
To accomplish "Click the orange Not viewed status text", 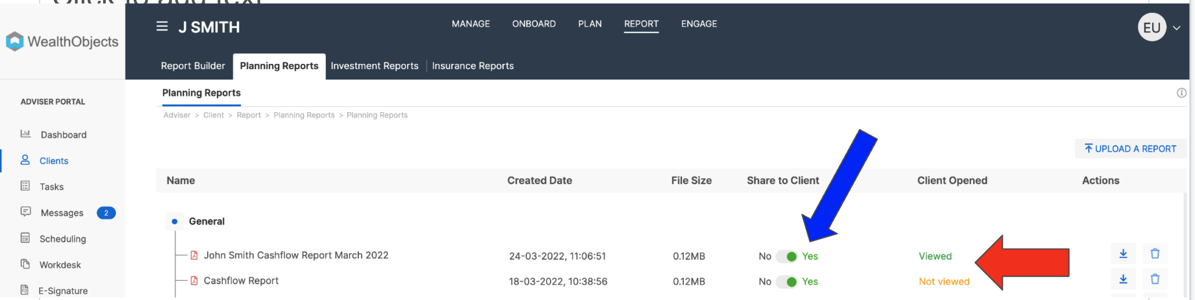I will (x=943, y=282).
